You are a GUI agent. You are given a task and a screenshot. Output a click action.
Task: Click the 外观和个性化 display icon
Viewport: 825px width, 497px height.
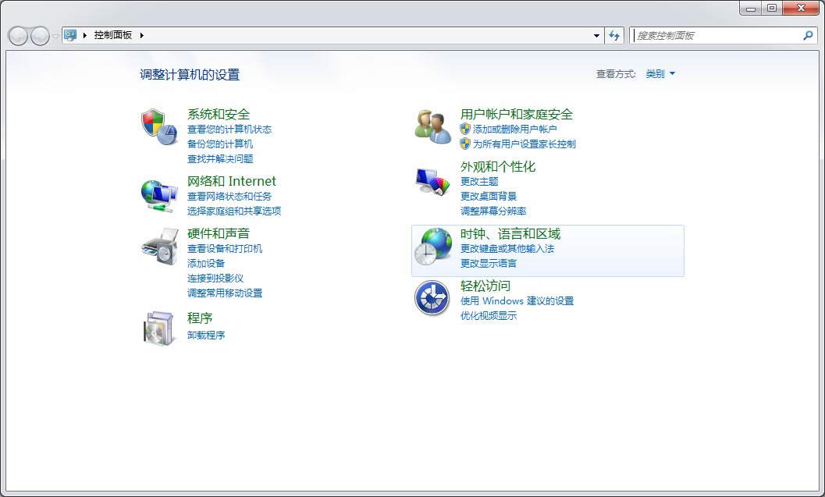[432, 181]
